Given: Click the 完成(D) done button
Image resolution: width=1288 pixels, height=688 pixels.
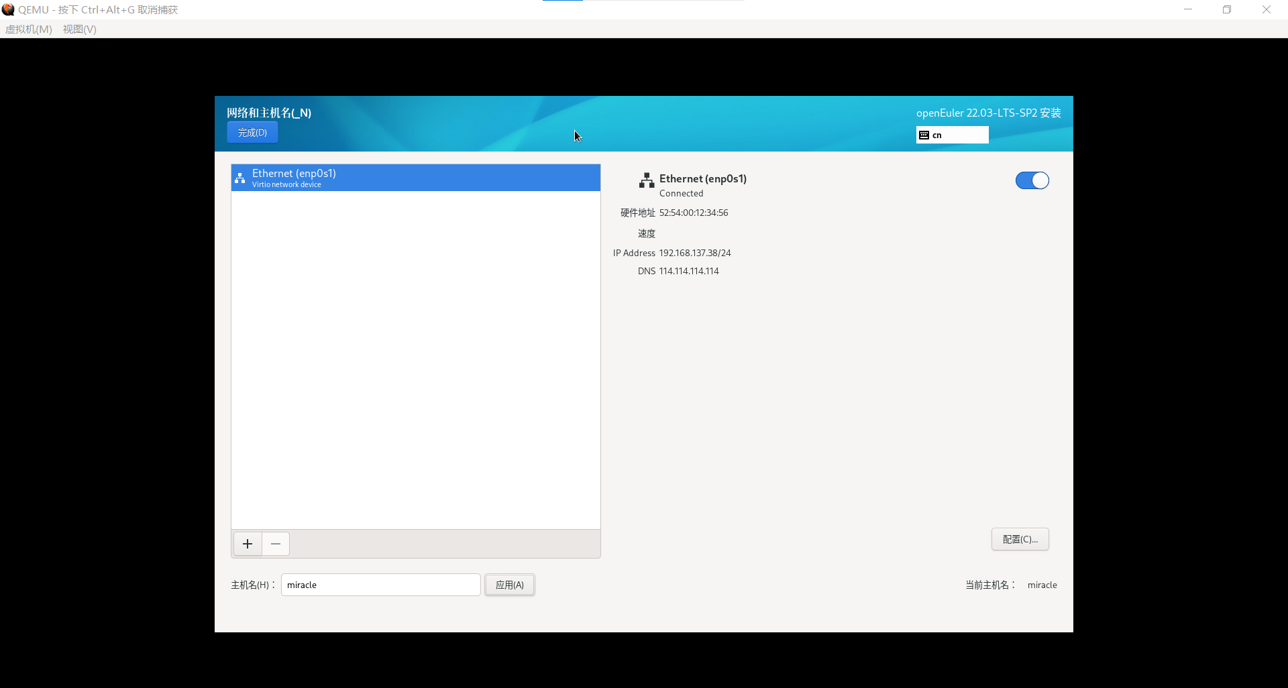Looking at the screenshot, I should click(x=252, y=132).
